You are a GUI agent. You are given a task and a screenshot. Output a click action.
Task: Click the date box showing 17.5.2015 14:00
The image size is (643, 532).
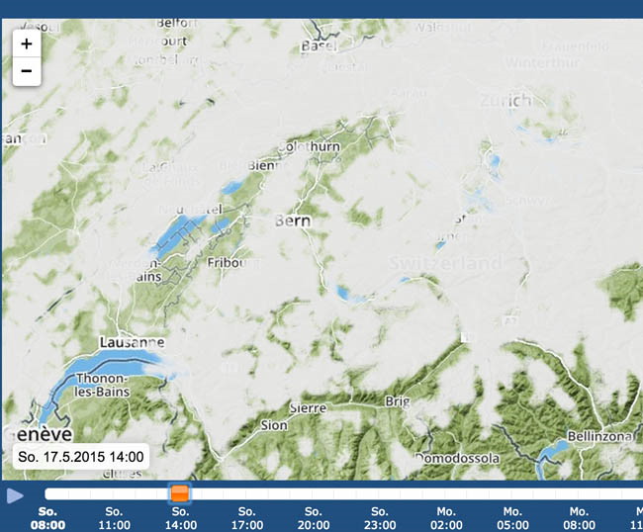[81, 457]
